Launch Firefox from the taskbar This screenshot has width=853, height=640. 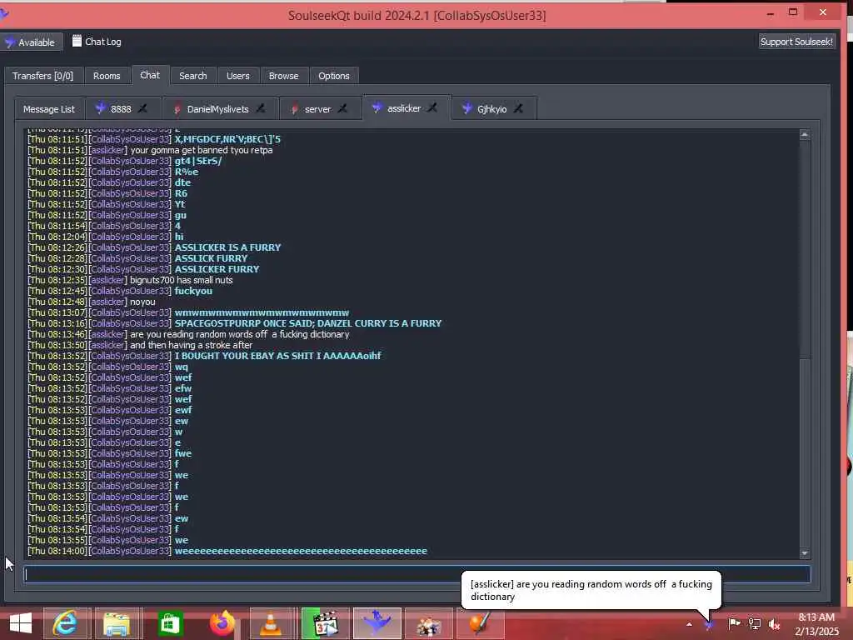[222, 623]
